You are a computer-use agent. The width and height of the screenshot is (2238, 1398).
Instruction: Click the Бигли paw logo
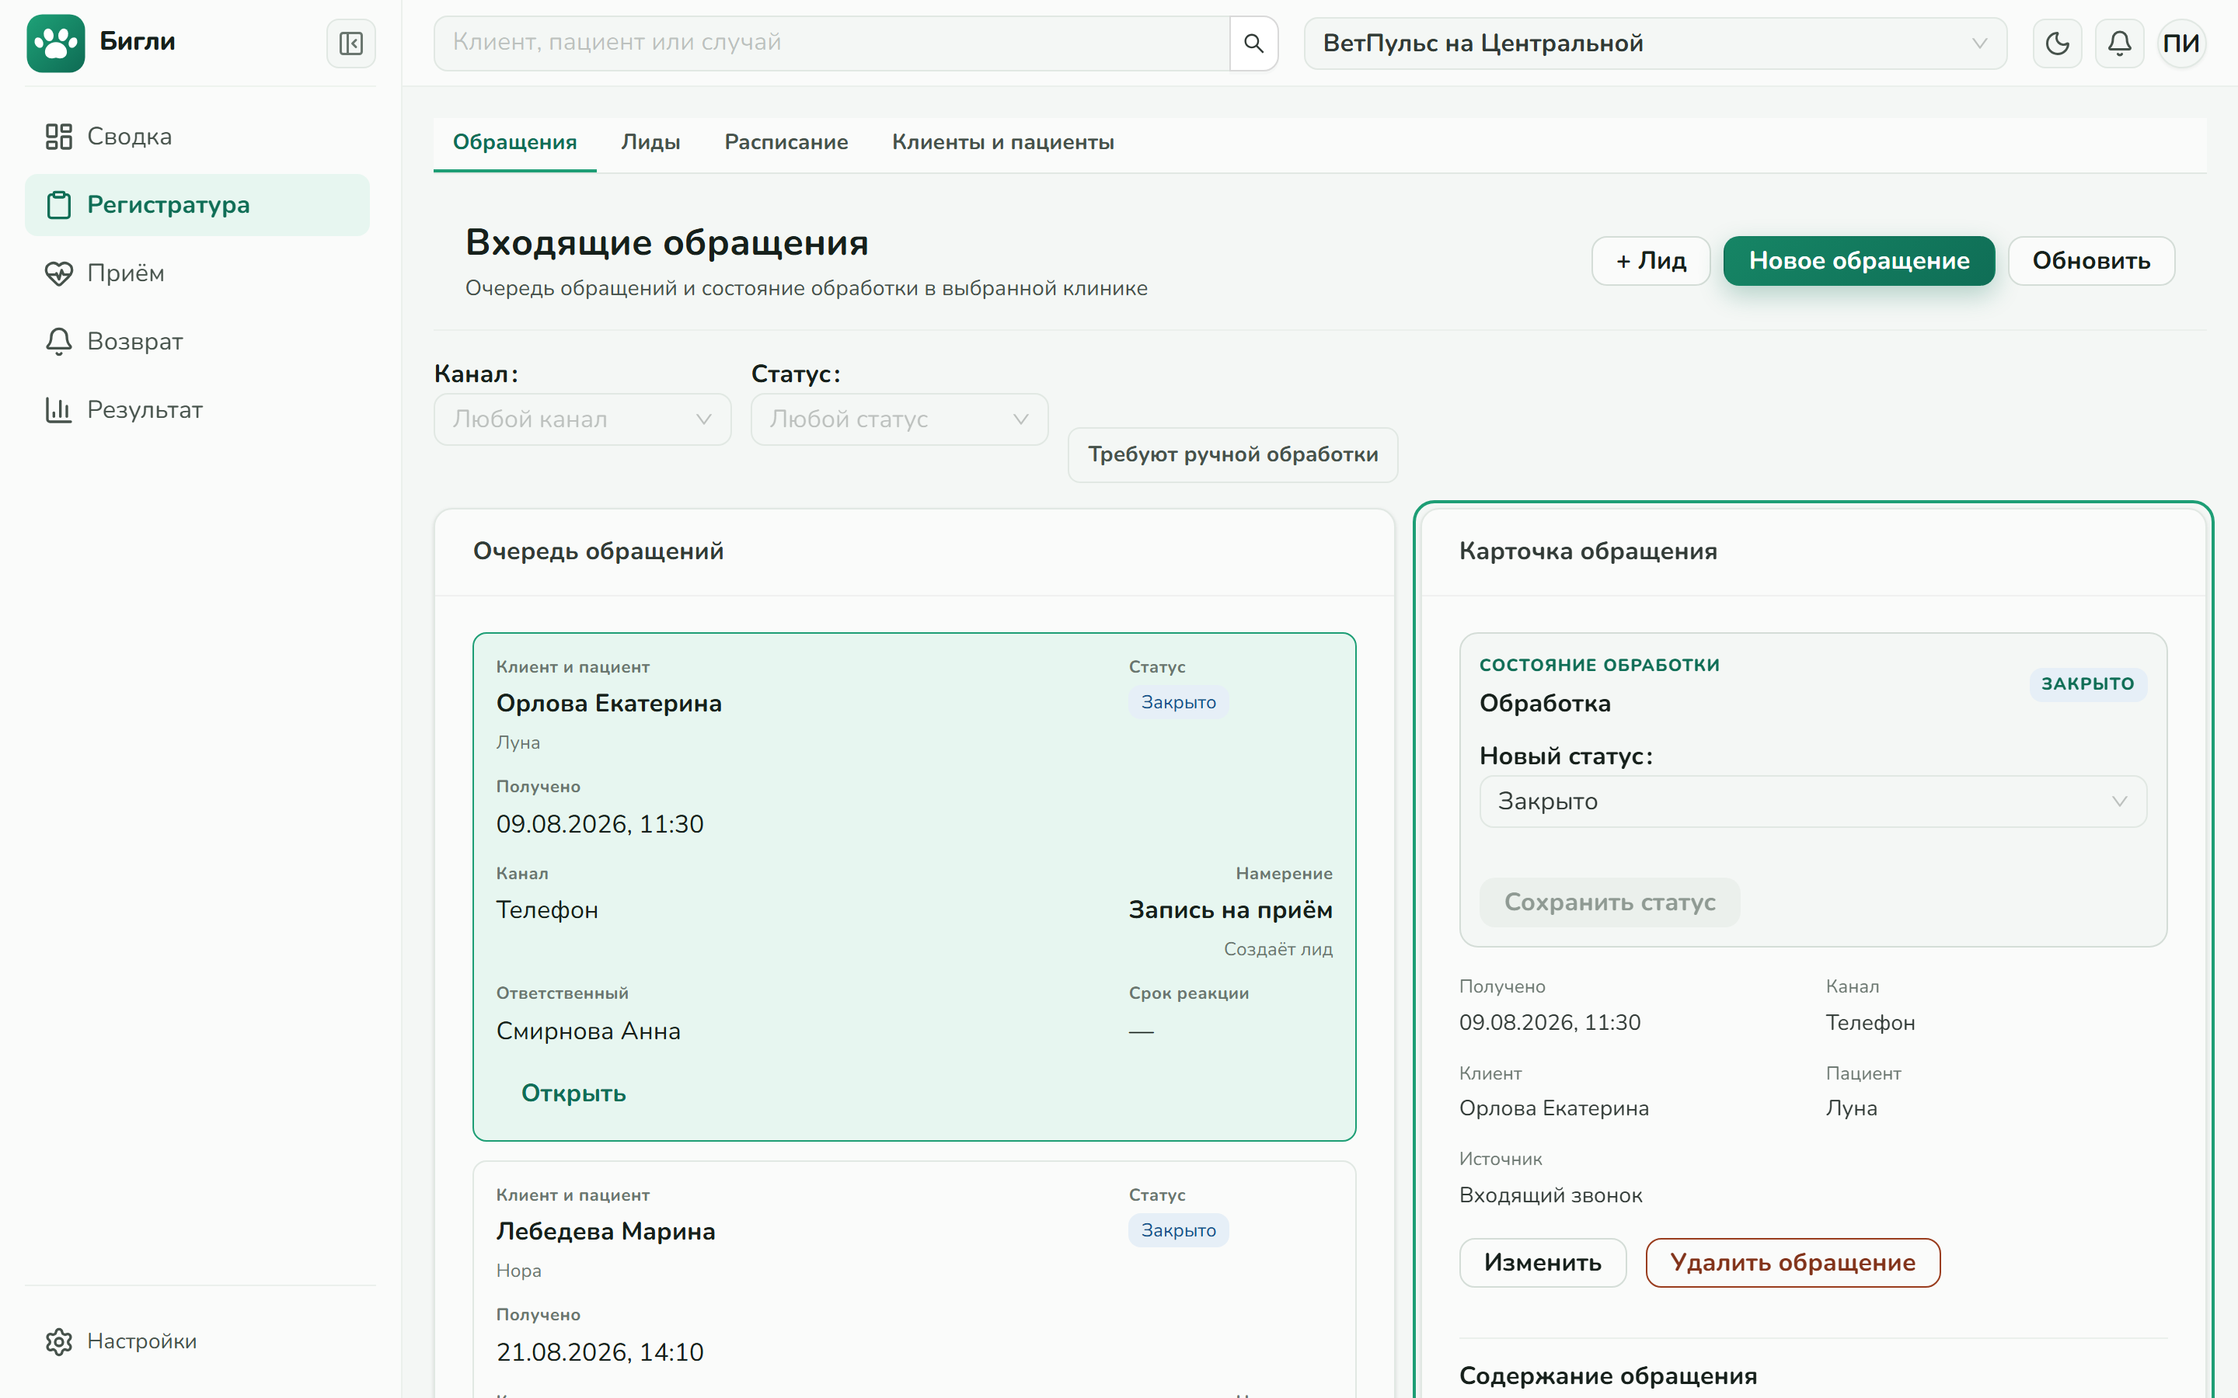coord(55,43)
